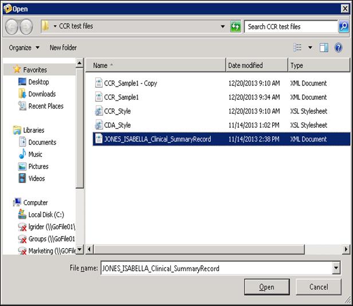Open the Help question mark icon
The width and height of the screenshot is (353, 306).
click(x=339, y=48)
